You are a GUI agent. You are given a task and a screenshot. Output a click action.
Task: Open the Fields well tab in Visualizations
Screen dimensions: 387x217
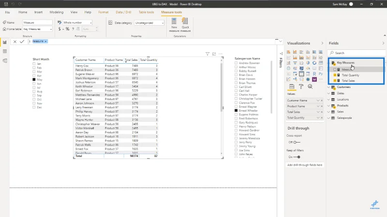click(292, 87)
